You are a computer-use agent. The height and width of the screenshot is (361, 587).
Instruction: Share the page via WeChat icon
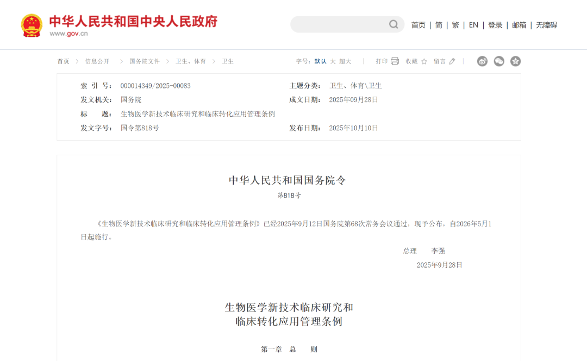click(499, 61)
